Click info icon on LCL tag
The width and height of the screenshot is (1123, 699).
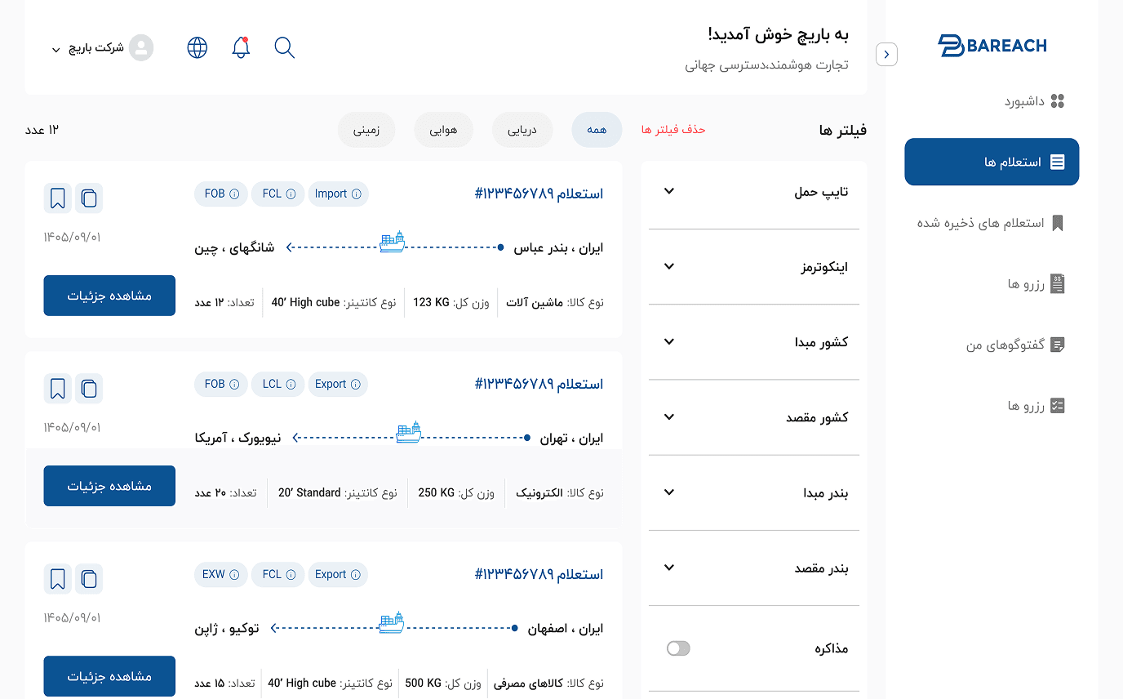point(291,385)
